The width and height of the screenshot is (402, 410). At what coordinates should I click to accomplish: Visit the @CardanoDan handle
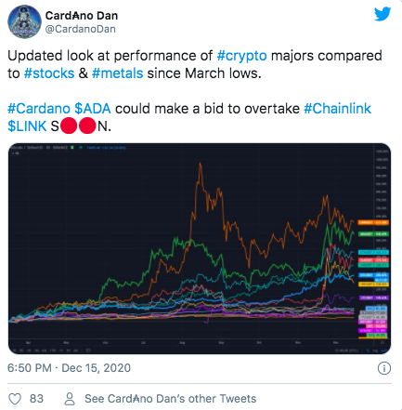[x=81, y=29]
